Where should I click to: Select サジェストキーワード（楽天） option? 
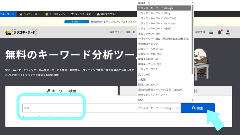[164, 28]
